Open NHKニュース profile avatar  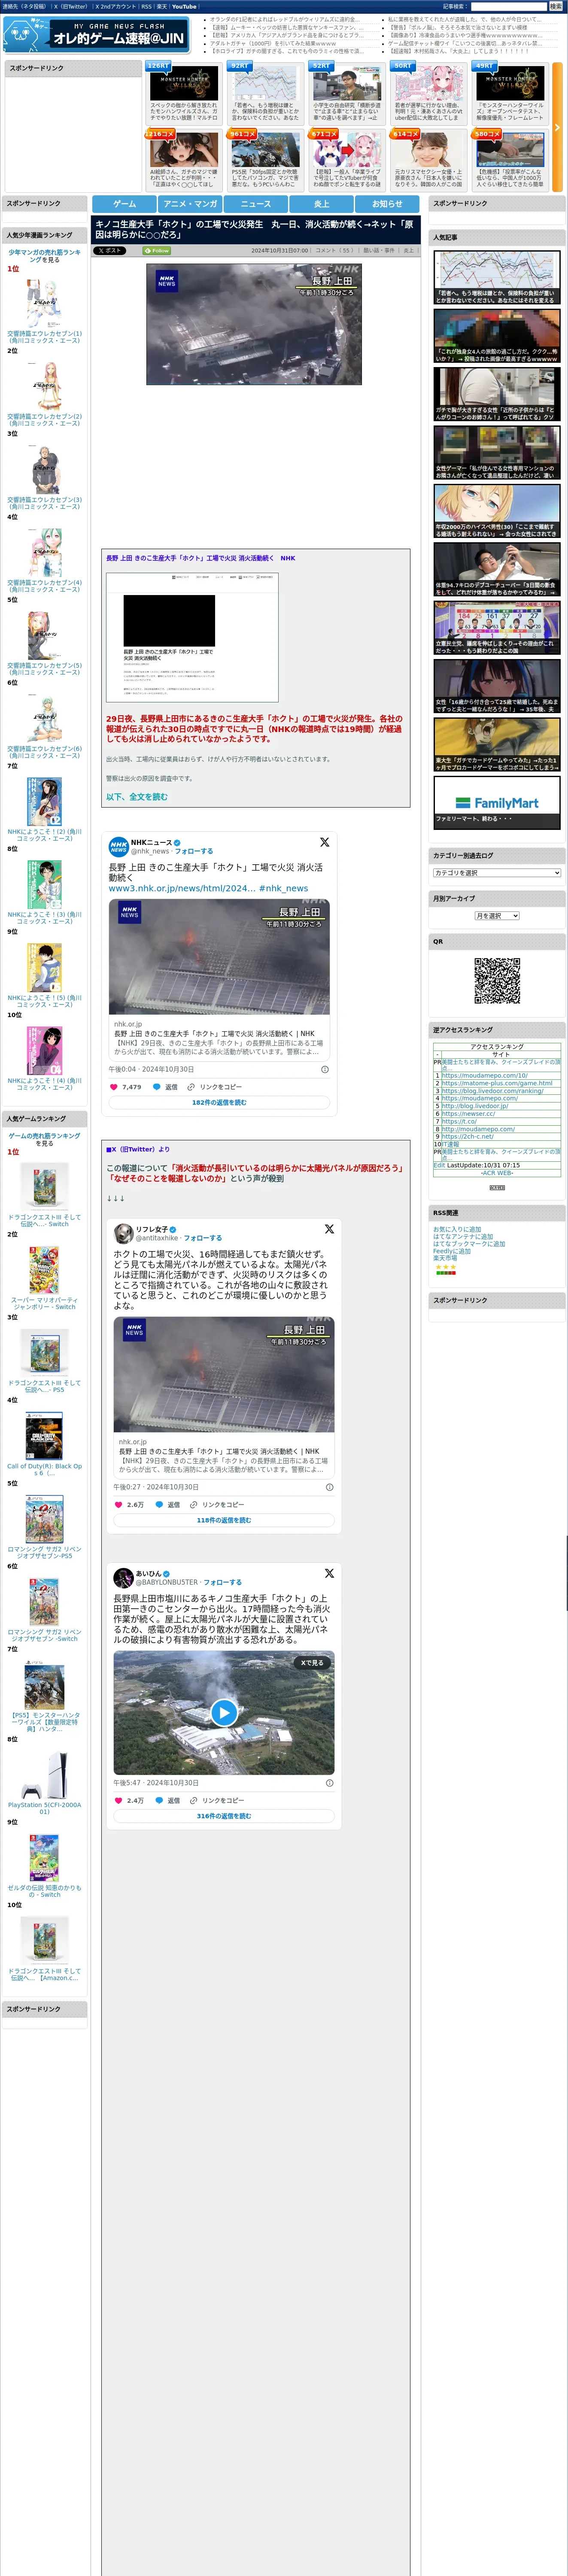pos(119,847)
